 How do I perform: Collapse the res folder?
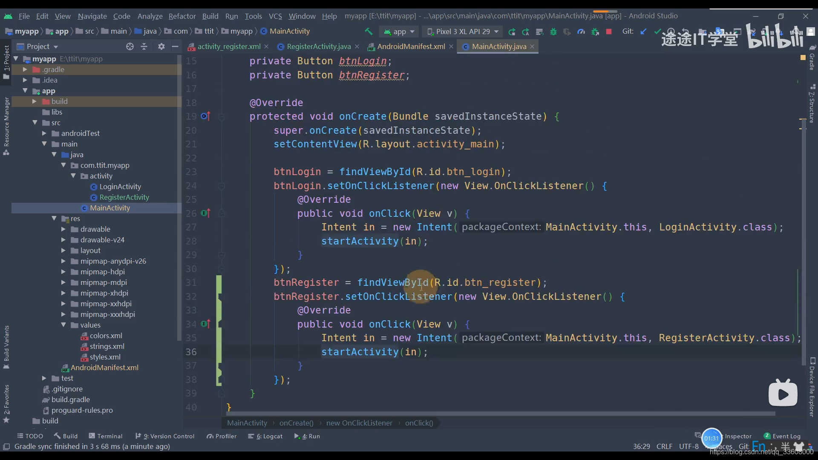pos(54,218)
